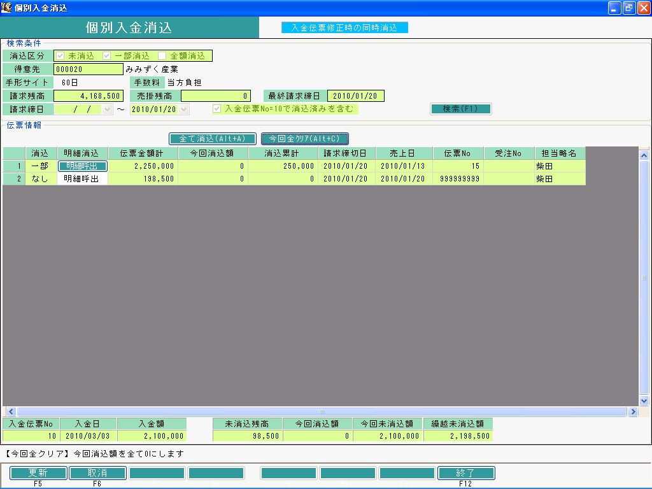Click the 売上日 column header
652x489 pixels.
(x=404, y=153)
